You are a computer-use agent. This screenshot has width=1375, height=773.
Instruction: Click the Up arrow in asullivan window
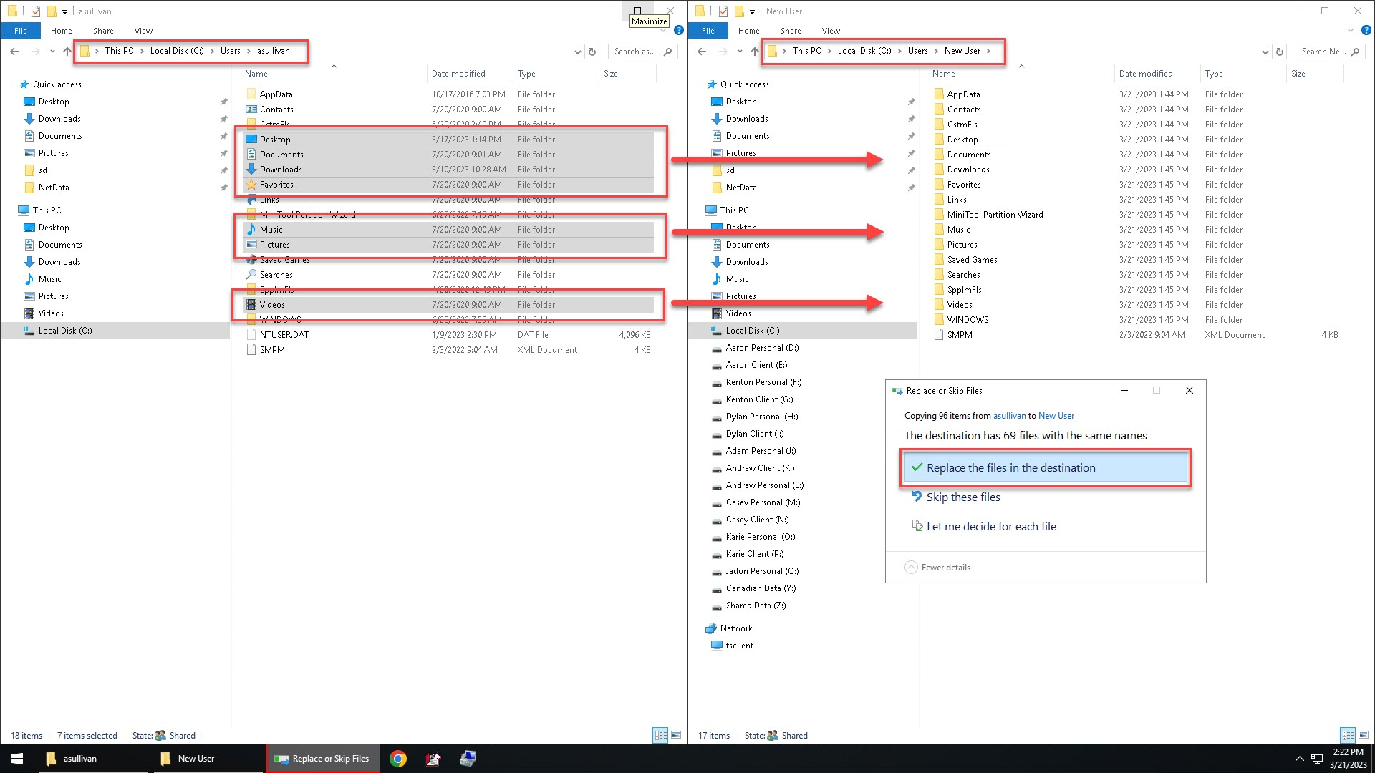coord(67,52)
